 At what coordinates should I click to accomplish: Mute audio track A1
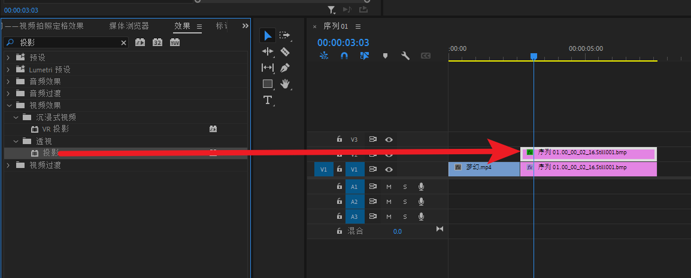coord(389,187)
